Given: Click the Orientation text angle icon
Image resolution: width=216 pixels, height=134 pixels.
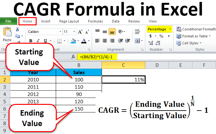Looking at the screenshot, I should coord(121,32).
